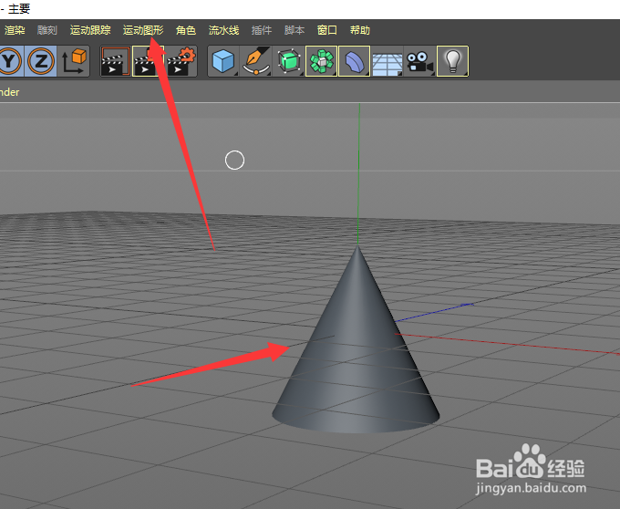
Task: Toggle the Y axis lock
Action: point(10,61)
